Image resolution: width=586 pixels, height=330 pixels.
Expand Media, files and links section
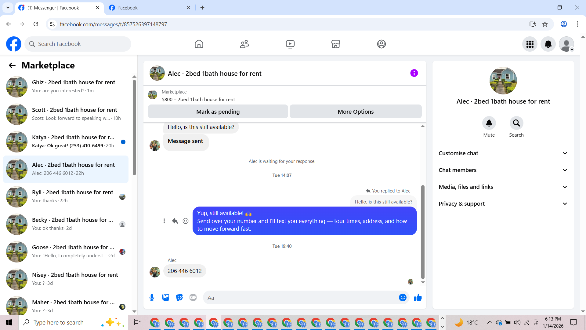(x=503, y=187)
